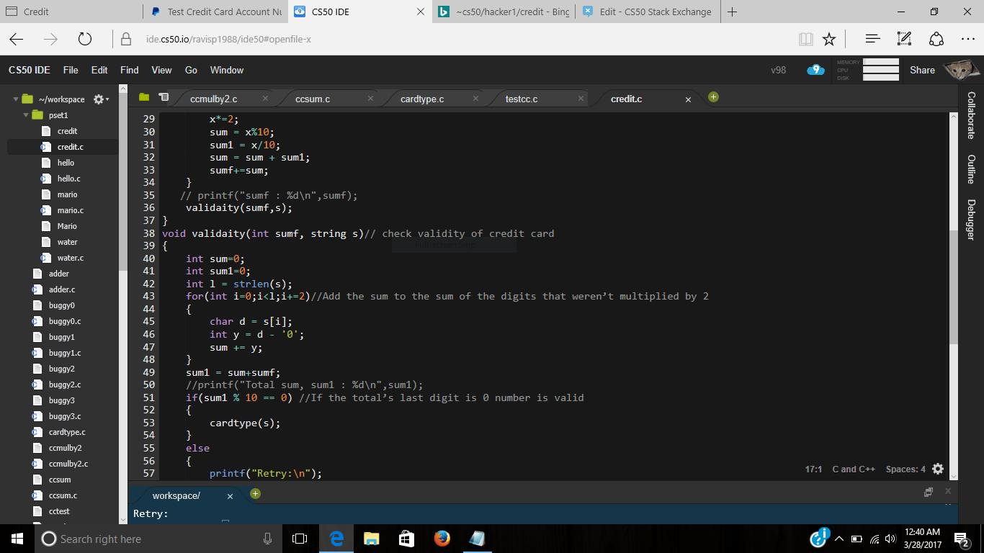984x553 pixels.
Task: Maximize the terminal panel icon
Action: [x=929, y=492]
